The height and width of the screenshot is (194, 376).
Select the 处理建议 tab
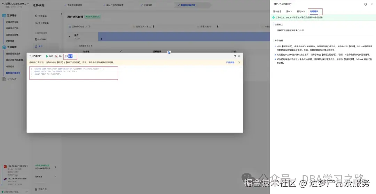[314, 11]
